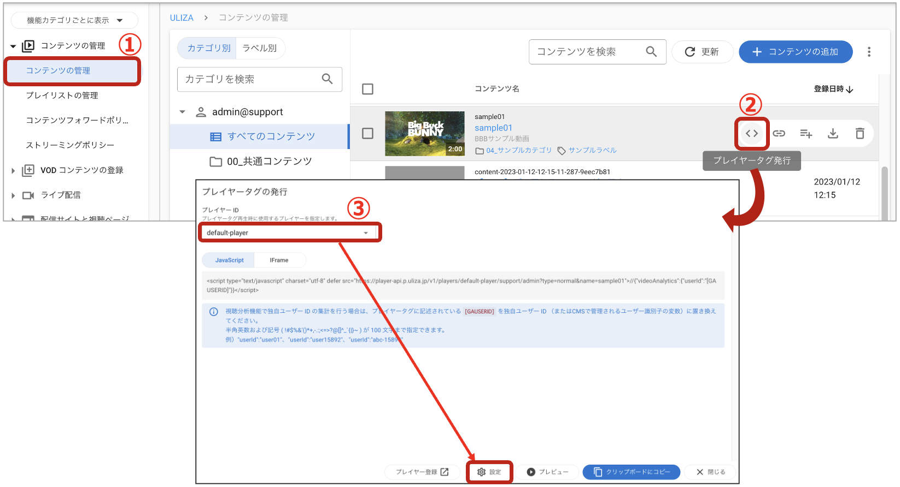900x487 pixels.
Task: Click the 閉じる button in dialog
Action: point(711,472)
